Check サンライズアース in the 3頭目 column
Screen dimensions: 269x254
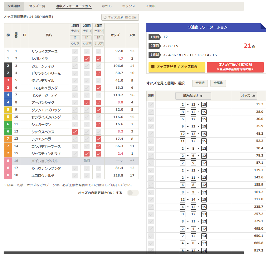[x=99, y=51]
